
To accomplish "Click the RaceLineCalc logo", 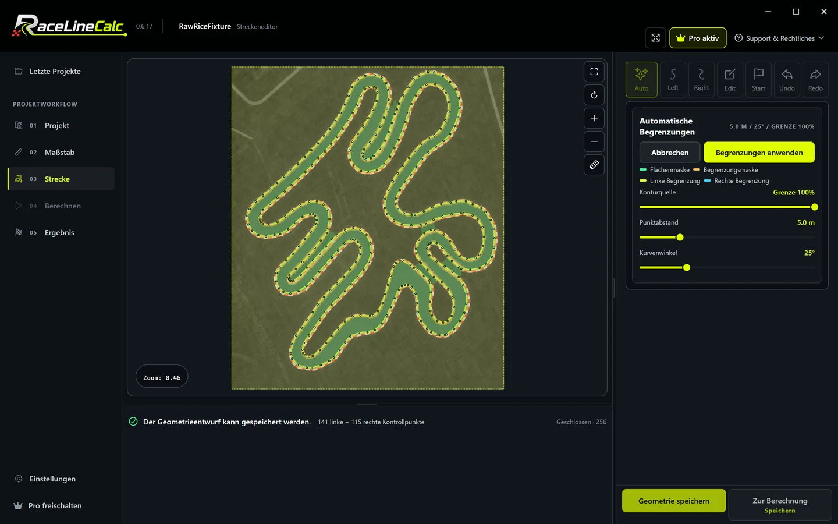I will pos(69,26).
